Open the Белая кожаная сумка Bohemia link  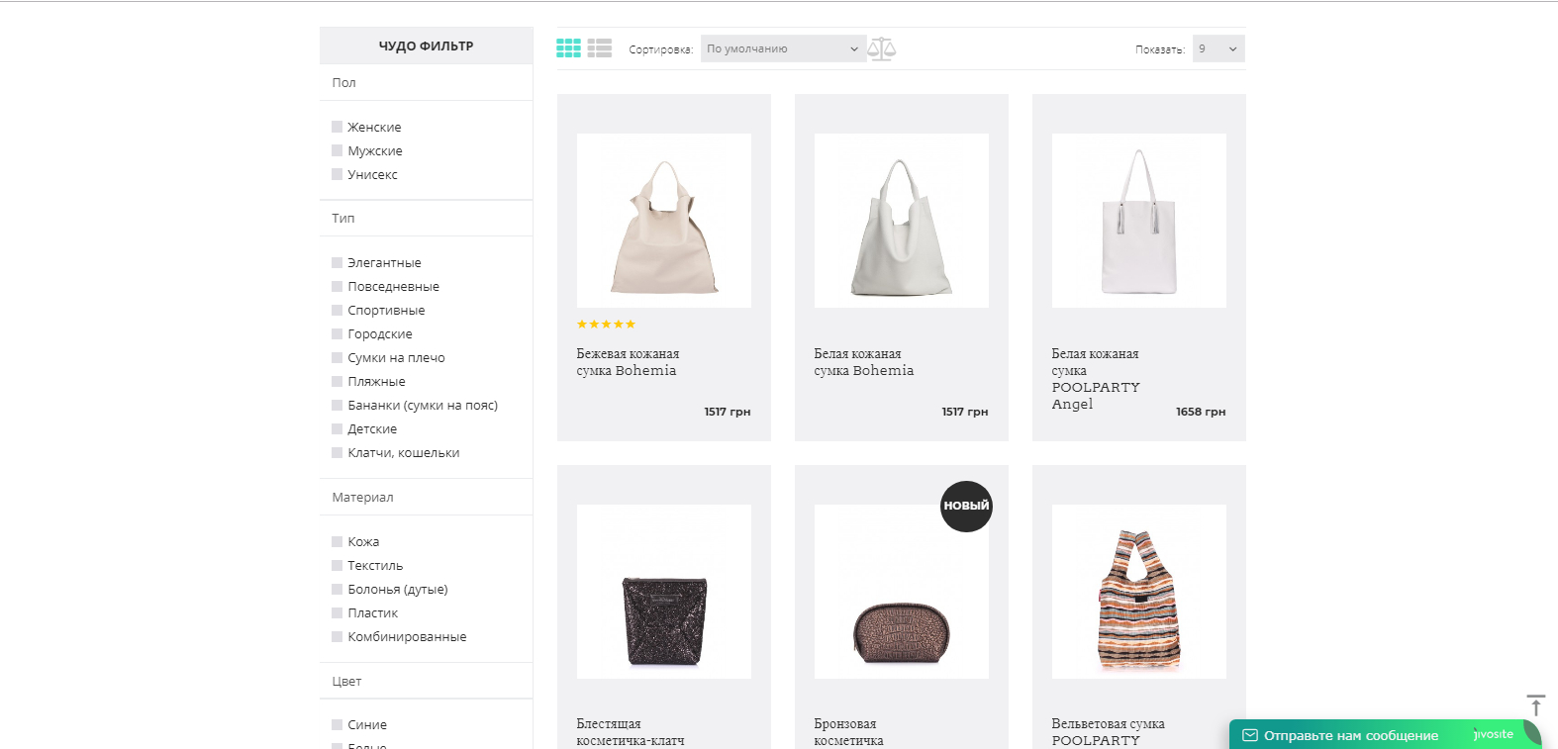pos(863,362)
